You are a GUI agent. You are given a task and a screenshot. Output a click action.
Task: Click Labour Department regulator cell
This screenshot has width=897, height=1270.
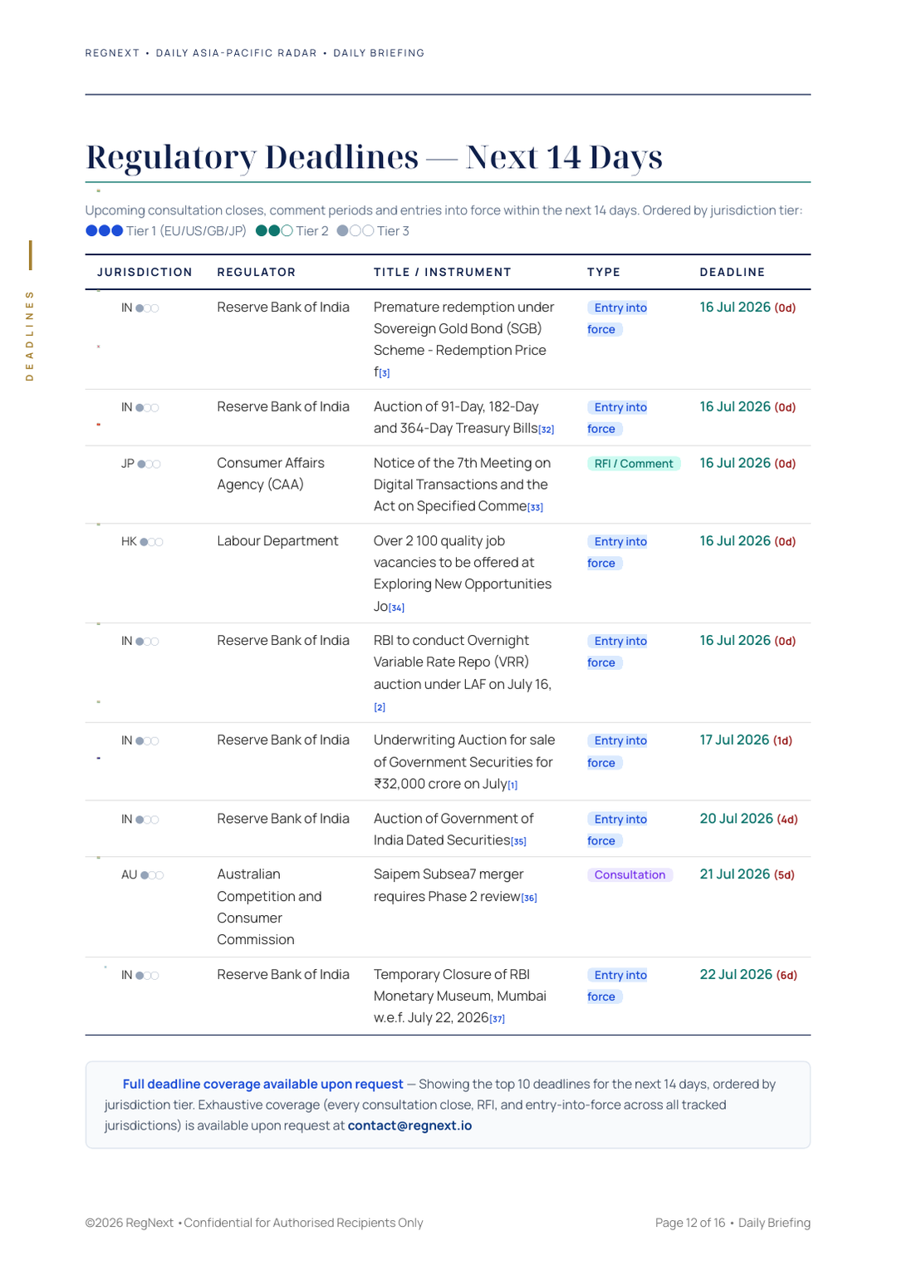[277, 542]
